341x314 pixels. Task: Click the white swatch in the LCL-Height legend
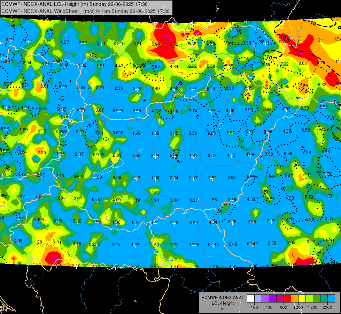click(251, 299)
